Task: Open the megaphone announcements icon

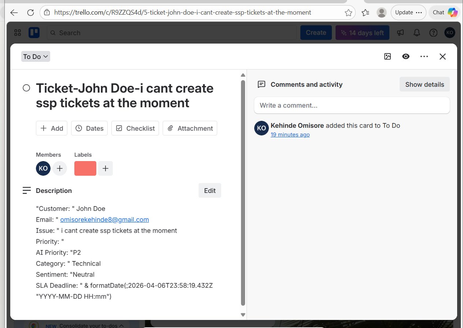Action: [x=400, y=33]
